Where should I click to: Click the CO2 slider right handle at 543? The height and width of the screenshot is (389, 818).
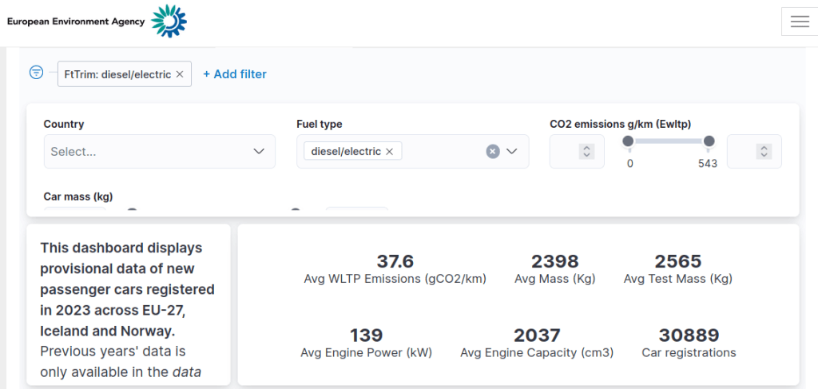pos(709,141)
